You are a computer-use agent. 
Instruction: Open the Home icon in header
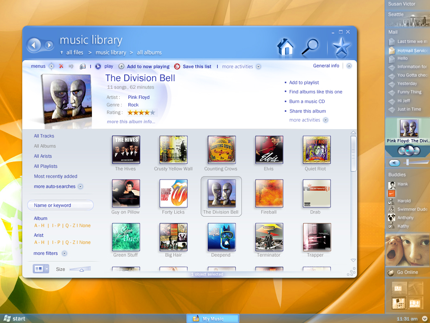click(x=285, y=47)
